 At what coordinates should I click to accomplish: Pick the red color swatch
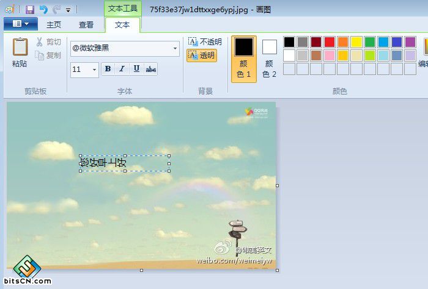(x=330, y=42)
